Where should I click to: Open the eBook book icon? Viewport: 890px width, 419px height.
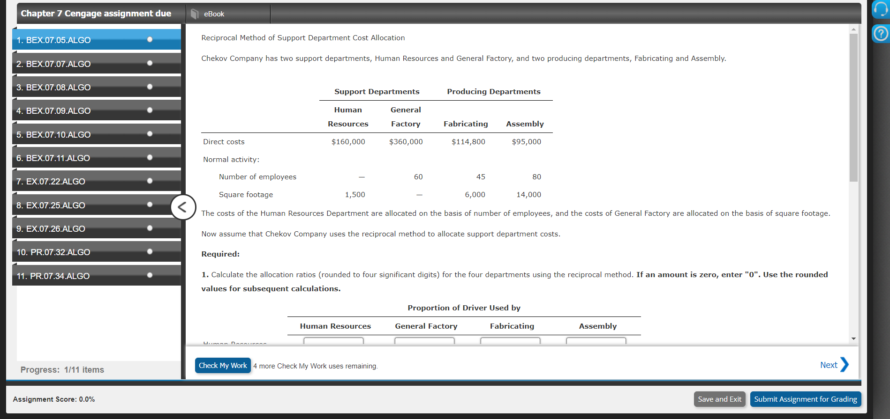click(195, 14)
